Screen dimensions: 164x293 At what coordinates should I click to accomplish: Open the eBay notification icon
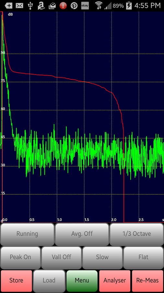click(x=85, y=6)
